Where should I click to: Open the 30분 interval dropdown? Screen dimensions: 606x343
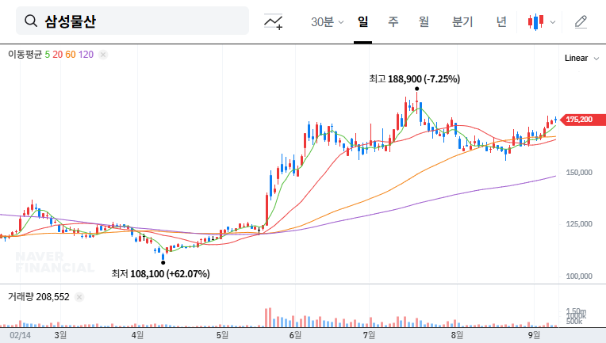point(327,21)
